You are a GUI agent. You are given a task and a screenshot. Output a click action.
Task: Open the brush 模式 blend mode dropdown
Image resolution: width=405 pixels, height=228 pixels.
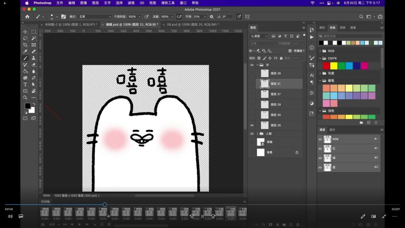[95, 17]
